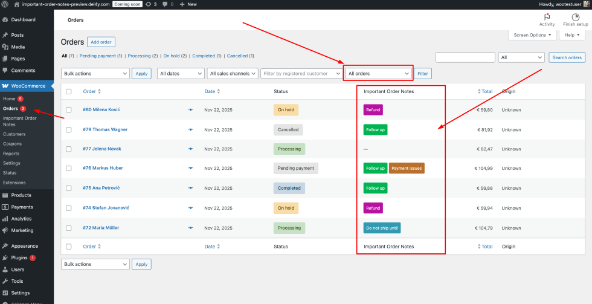
Task: Select all orders using header checkbox
Action: tap(68, 92)
